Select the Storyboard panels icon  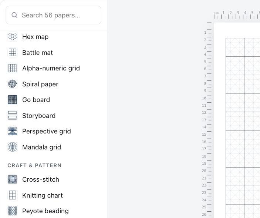(13, 116)
